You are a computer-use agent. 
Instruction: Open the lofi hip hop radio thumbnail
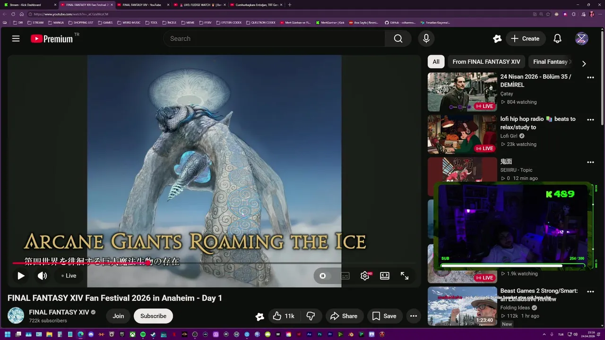462,135
